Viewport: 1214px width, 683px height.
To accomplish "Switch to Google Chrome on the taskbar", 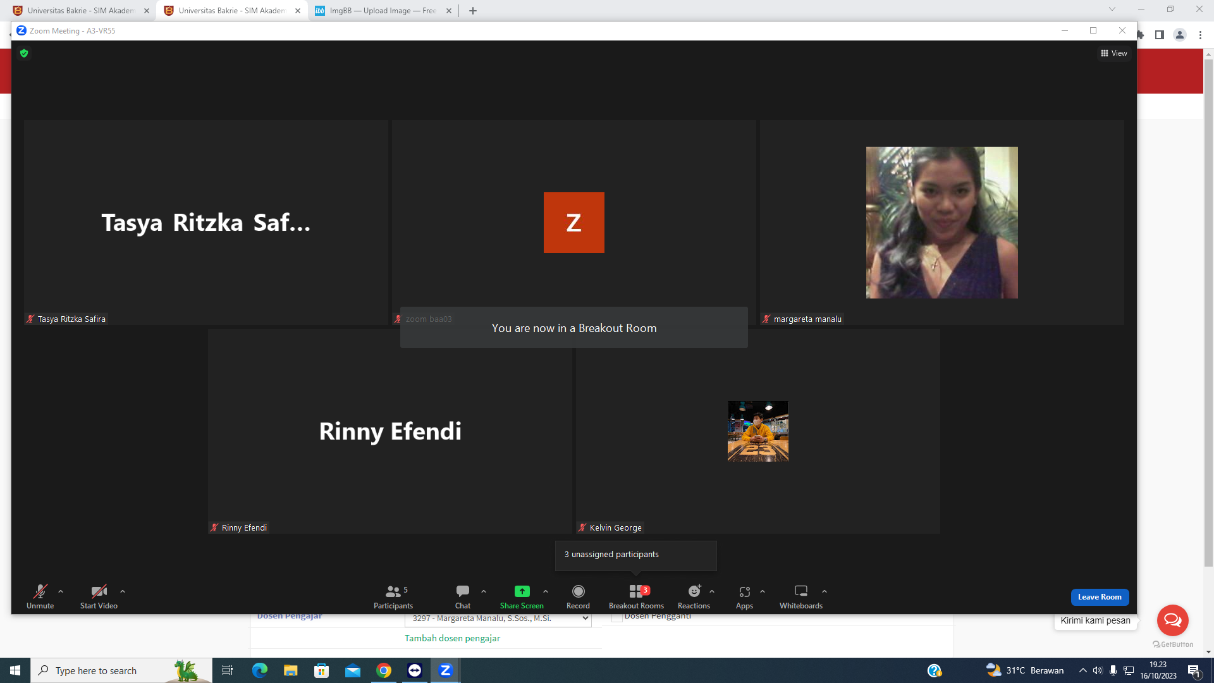I will [384, 670].
